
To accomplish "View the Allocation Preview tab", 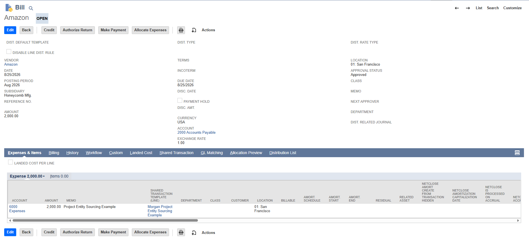I will 246,153.
